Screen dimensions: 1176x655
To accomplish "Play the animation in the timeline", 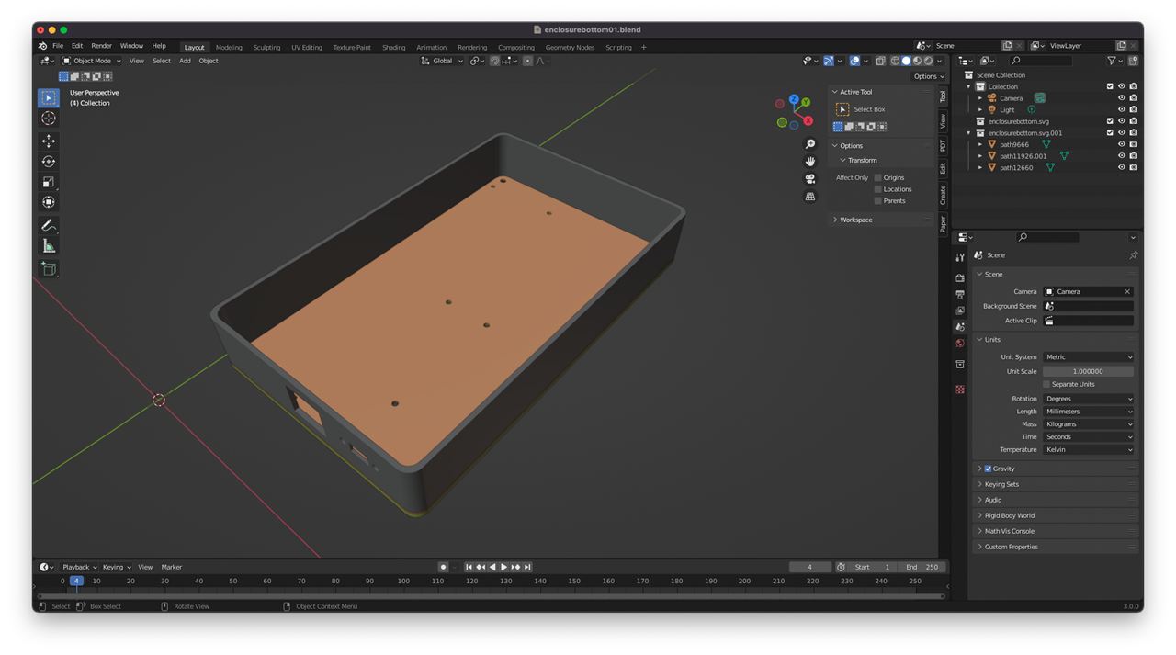I will pyautogui.click(x=503, y=567).
